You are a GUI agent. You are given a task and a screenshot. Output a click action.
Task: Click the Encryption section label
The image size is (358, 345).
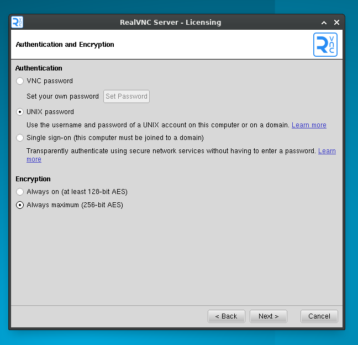point(33,179)
